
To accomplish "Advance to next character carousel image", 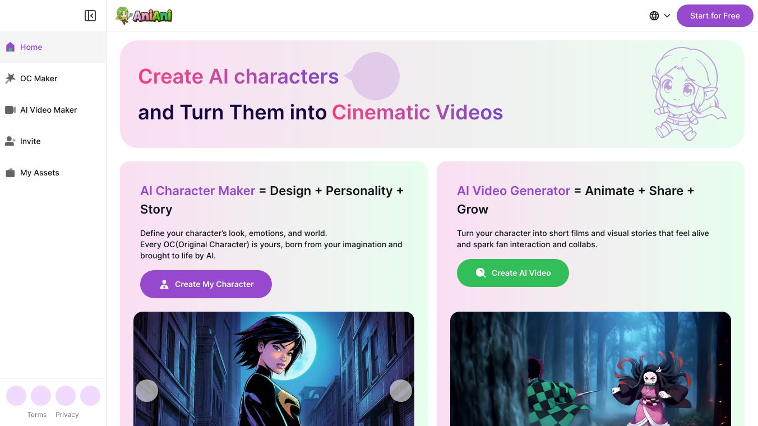I will [x=401, y=391].
